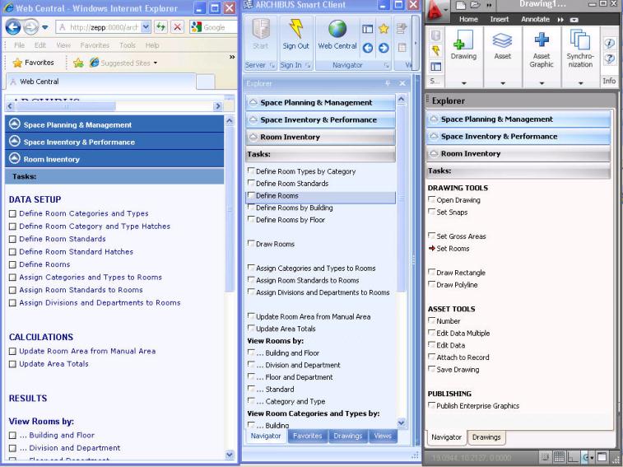The height and width of the screenshot is (467, 623).
Task: Open the Asset Graphic panel dropdown arrow
Action: pos(542,83)
